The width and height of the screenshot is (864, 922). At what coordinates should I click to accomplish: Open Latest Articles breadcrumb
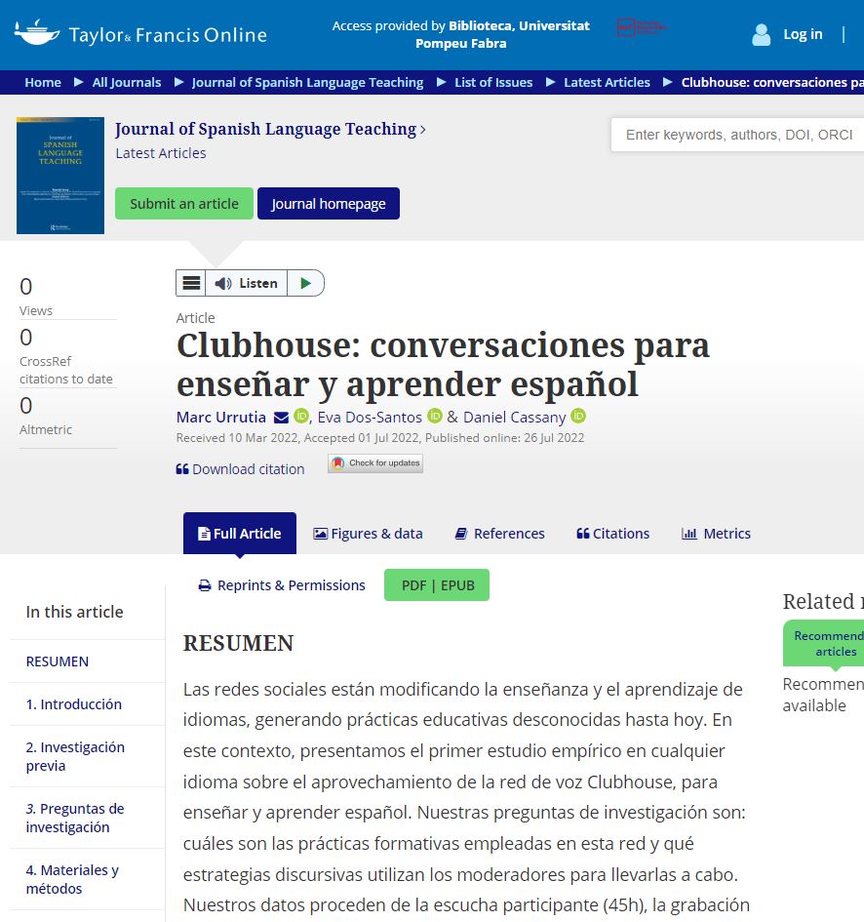607,82
